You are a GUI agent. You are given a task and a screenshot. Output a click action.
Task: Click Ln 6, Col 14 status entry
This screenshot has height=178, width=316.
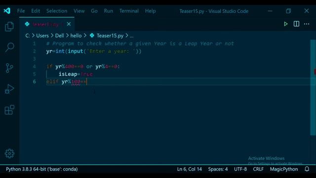point(190,169)
